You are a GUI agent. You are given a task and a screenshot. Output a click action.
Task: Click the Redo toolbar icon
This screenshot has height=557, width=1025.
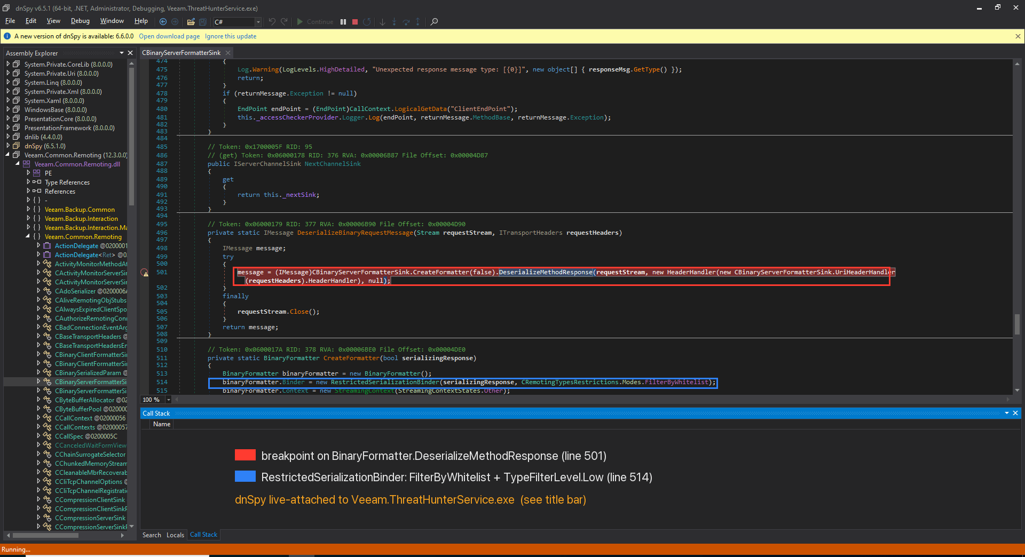pos(285,22)
